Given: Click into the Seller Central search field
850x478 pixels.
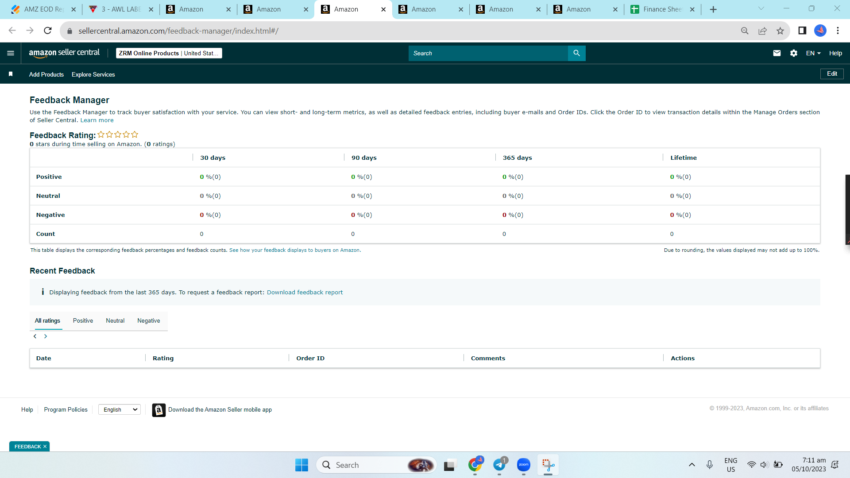Looking at the screenshot, I should (x=488, y=53).
